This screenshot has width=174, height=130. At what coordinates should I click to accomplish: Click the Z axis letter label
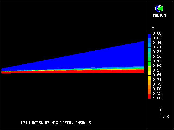(x=167, y=116)
